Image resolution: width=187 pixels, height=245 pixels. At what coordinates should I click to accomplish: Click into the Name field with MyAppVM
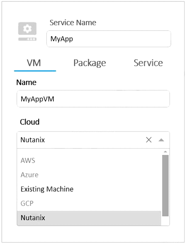click(93, 99)
